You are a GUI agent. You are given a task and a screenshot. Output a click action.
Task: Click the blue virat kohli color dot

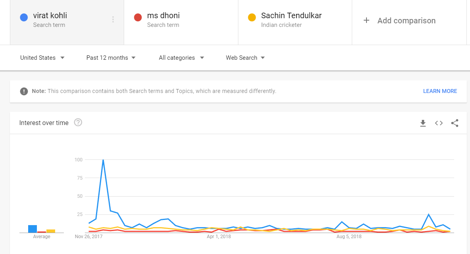tap(24, 17)
